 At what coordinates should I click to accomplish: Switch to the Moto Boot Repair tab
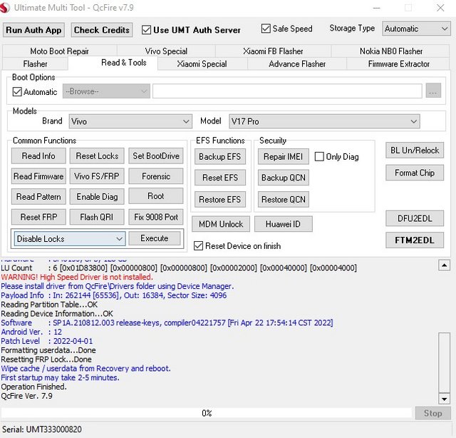coord(59,51)
